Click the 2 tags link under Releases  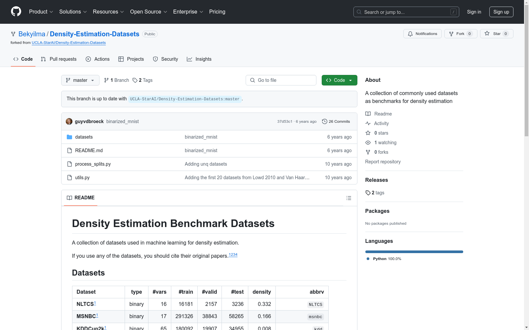[375, 193]
